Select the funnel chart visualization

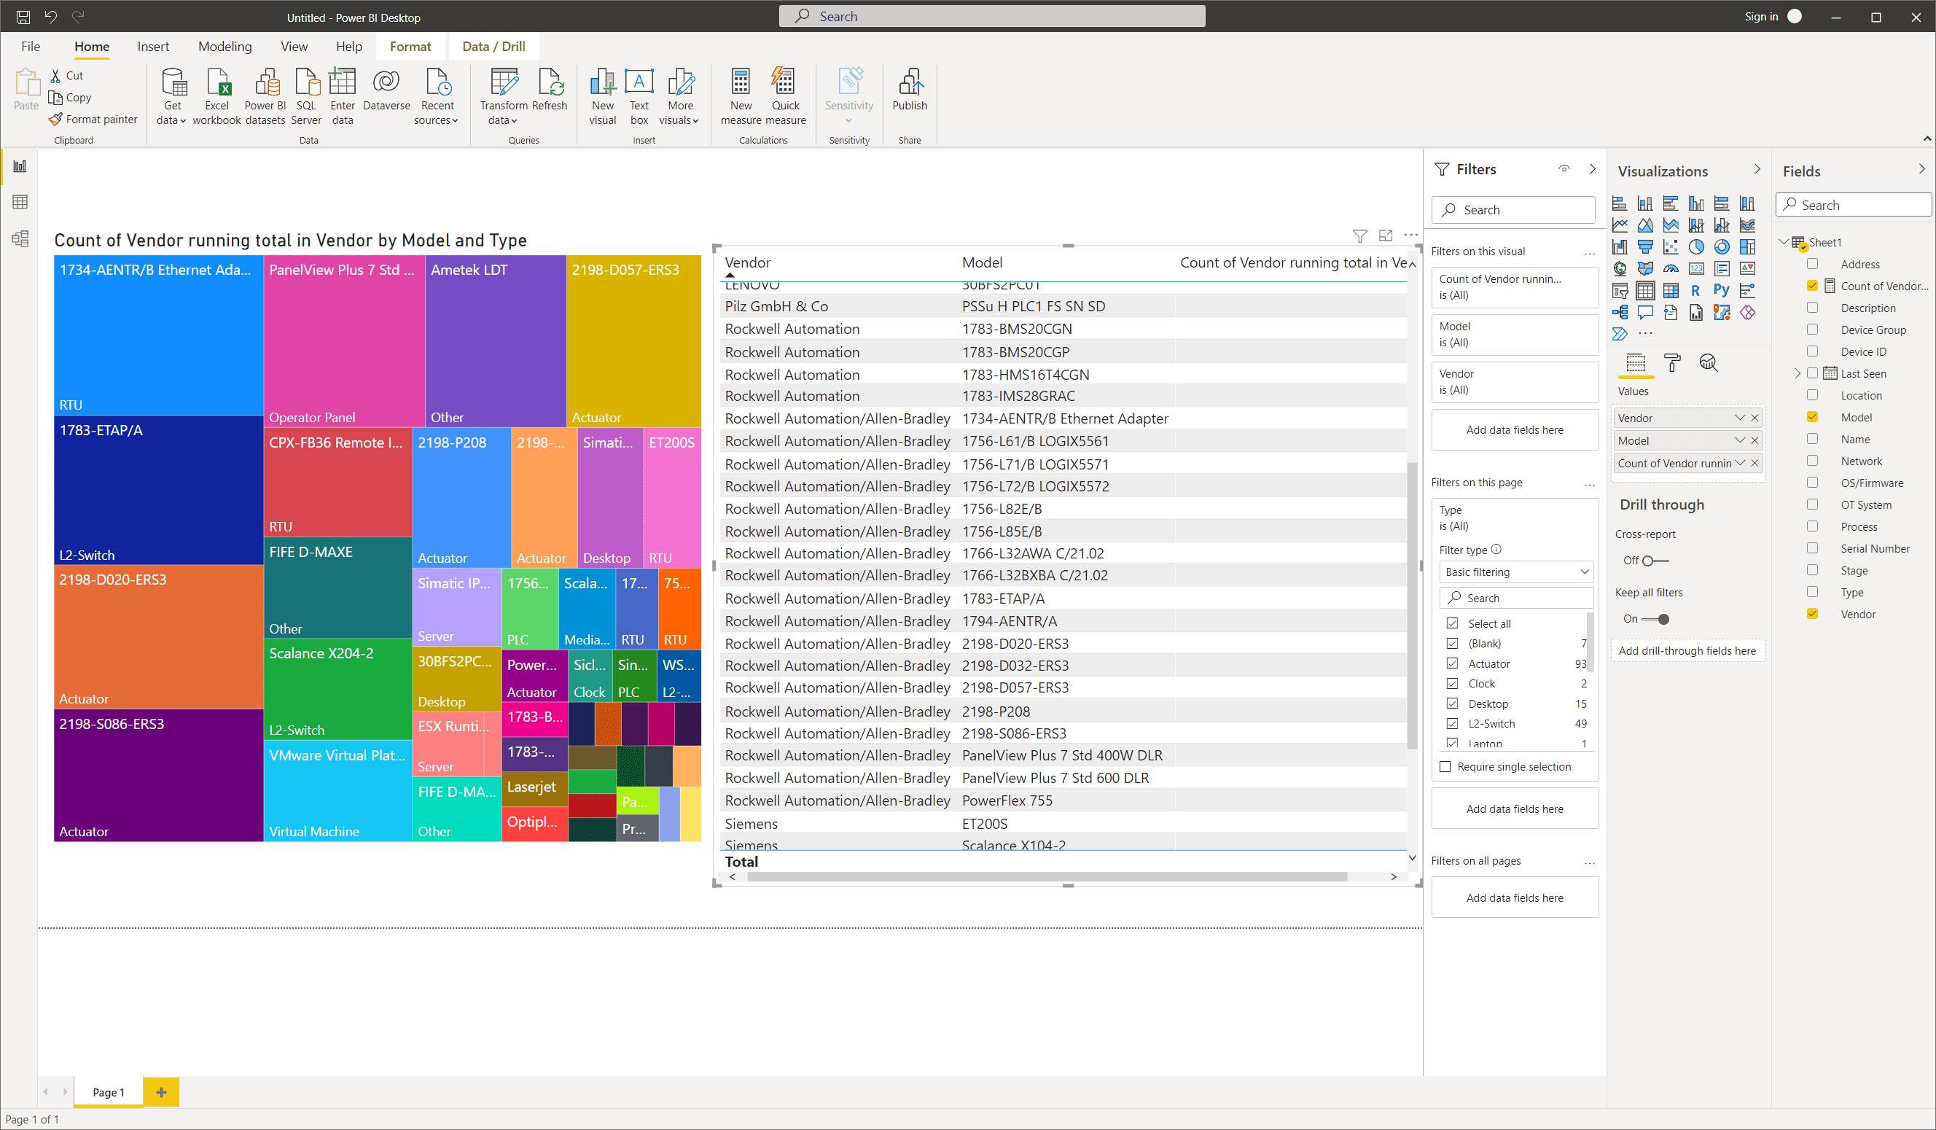coord(1645,246)
